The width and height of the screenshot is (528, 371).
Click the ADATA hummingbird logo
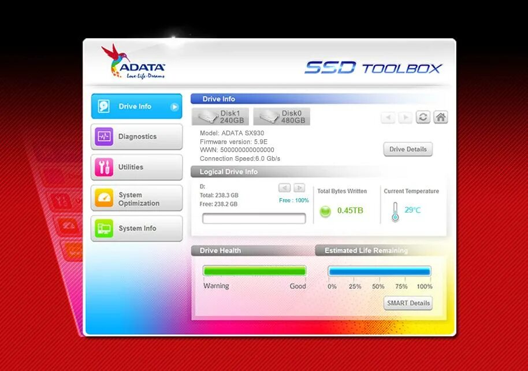pos(133,61)
